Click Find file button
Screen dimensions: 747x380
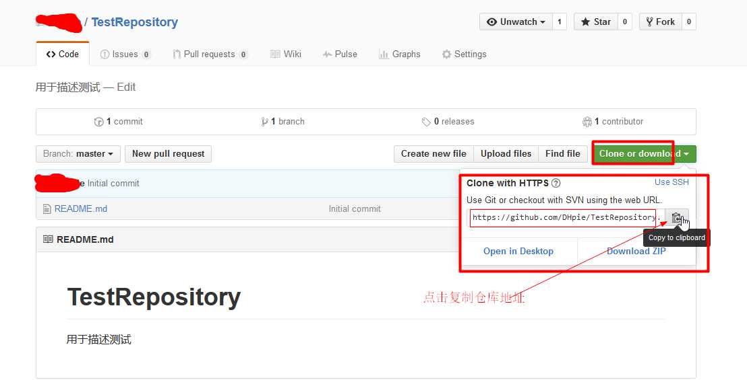pos(563,154)
